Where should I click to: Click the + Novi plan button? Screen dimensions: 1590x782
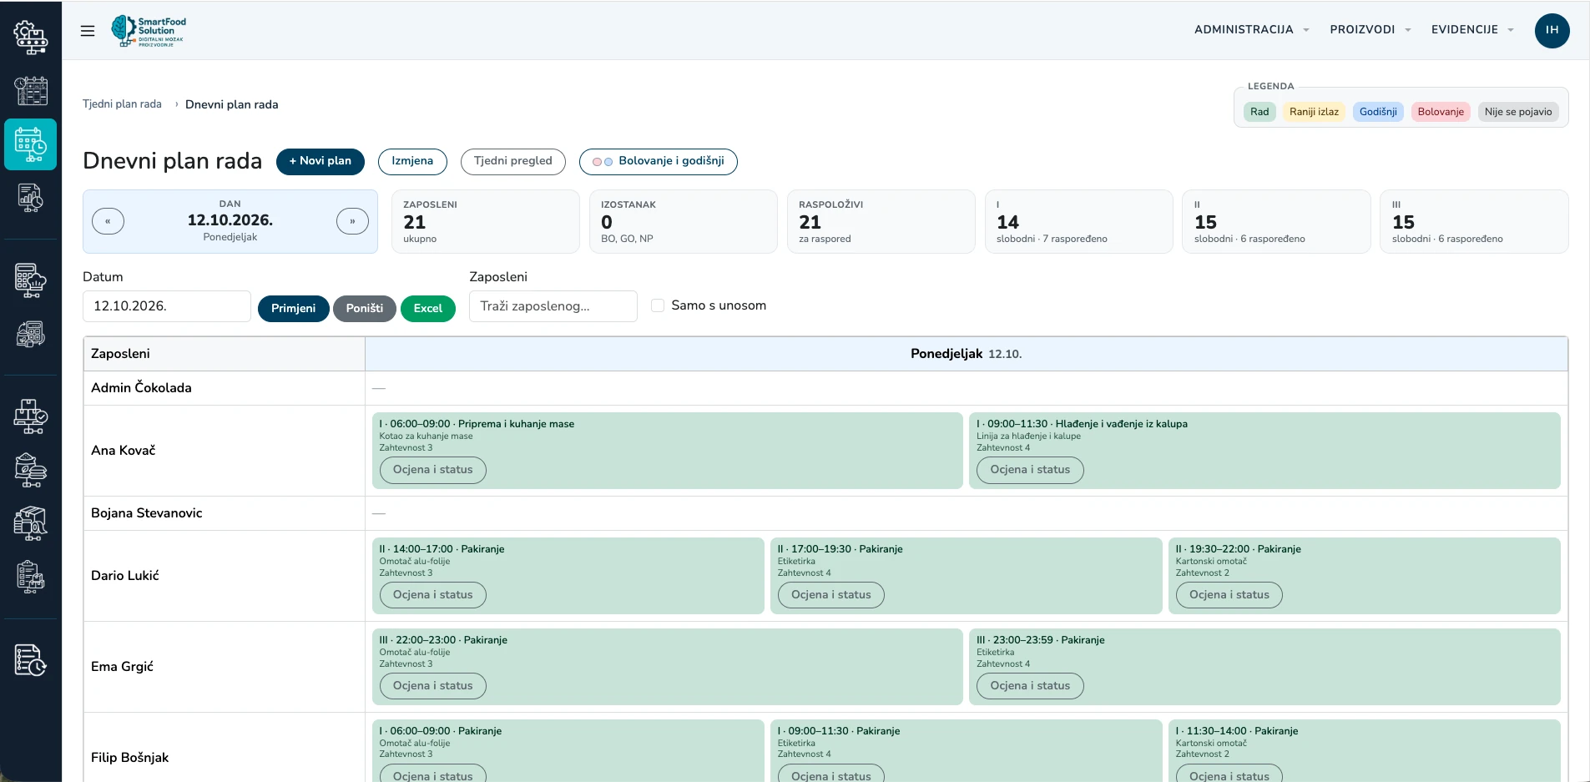coord(321,161)
